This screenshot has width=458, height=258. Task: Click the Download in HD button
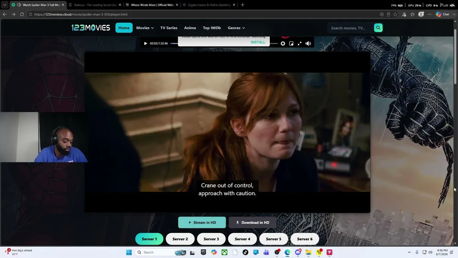coord(253,223)
